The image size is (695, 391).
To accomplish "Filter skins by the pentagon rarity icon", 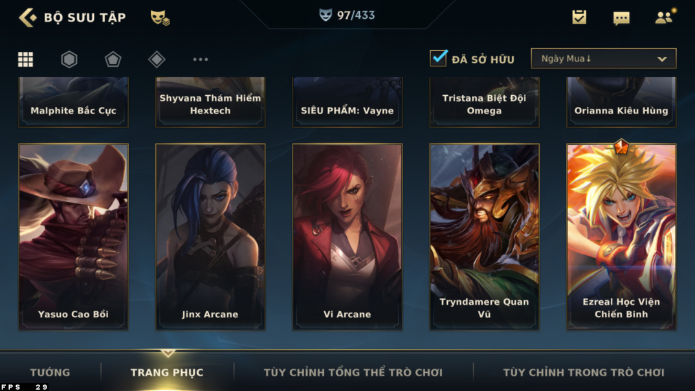I will [113, 59].
